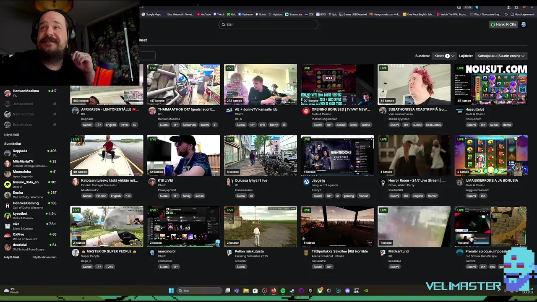Open the Streamlabs bookmark
The width and height of the screenshot is (537, 302).
pos(293,14)
